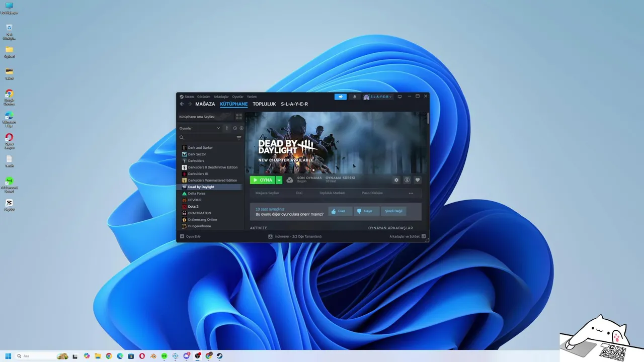Open the S-L-A-Y-E-R account dropdown

tap(378, 97)
